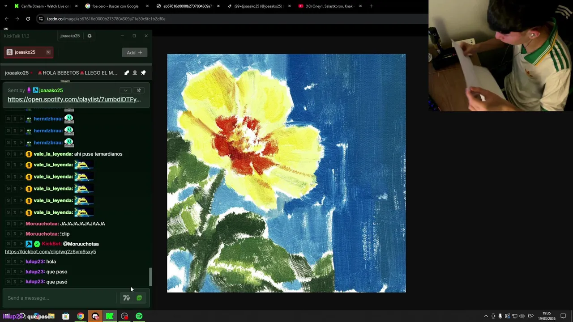Click lulup23 in the 'hola' message
The width and height of the screenshot is (573, 322).
pos(35,262)
